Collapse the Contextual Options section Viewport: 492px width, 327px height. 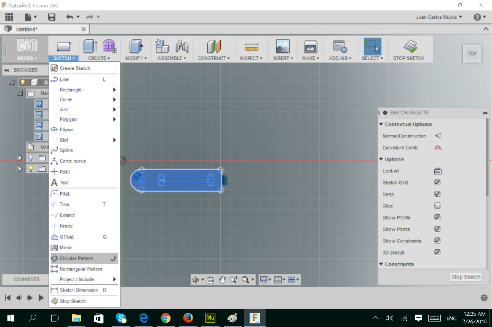coord(381,124)
